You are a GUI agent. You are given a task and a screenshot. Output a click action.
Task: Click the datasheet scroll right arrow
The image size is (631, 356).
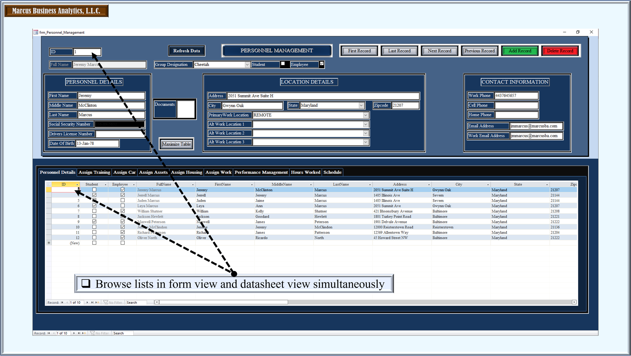(x=574, y=302)
